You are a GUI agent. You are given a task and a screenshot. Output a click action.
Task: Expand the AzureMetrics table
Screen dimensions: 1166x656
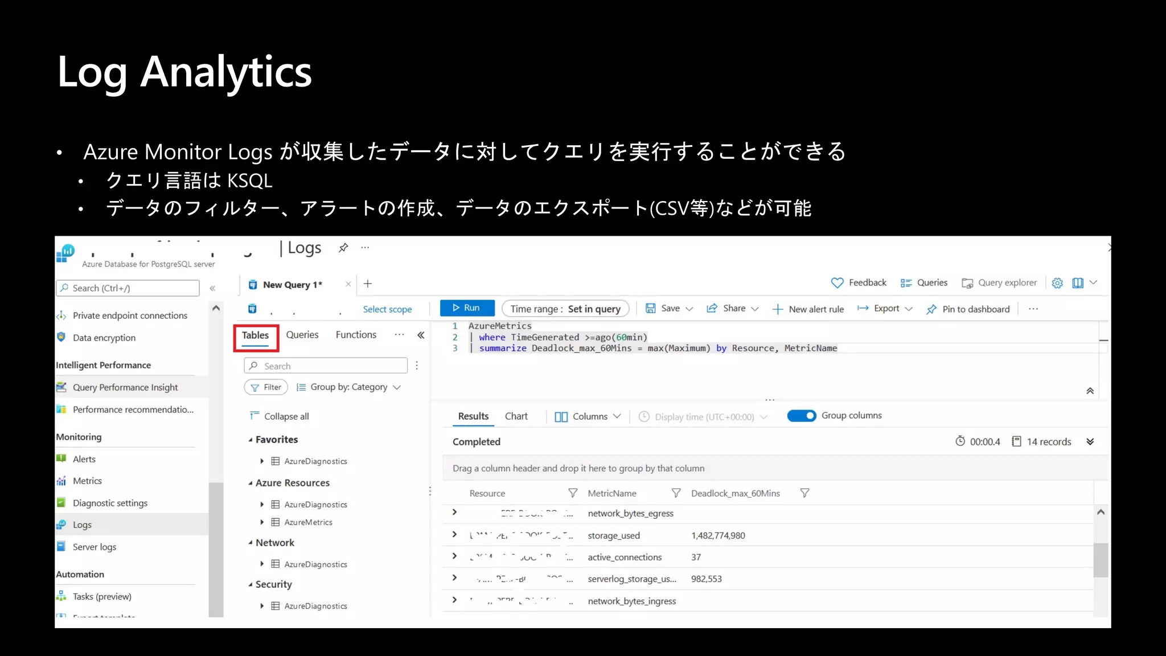coord(262,522)
